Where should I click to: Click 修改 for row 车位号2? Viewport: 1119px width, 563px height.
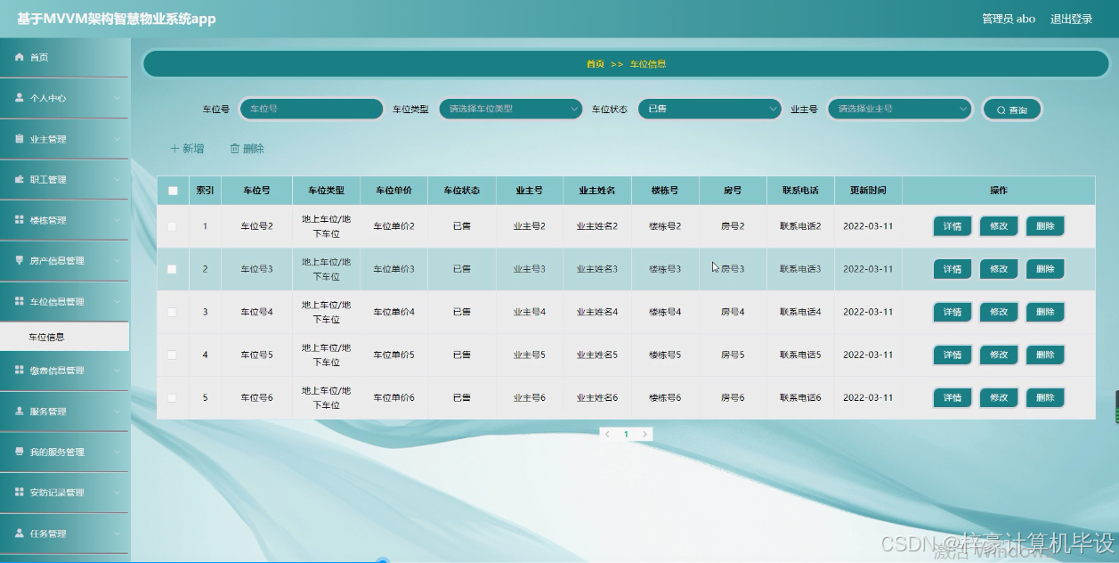tap(999, 226)
